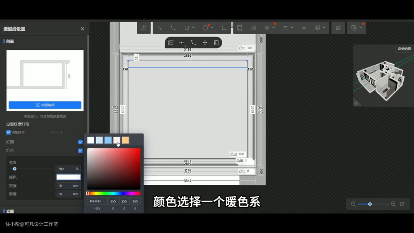Screen dimensions: 414x233
Task: Click the 颜色 white color box
Action: point(68,177)
